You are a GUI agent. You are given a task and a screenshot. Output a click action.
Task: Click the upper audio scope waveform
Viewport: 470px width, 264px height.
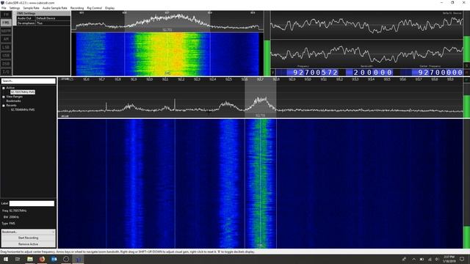(367, 25)
